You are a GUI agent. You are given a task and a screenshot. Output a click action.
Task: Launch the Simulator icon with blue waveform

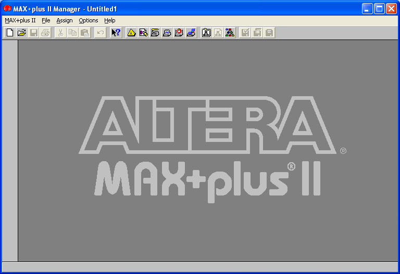pyautogui.click(x=167, y=33)
